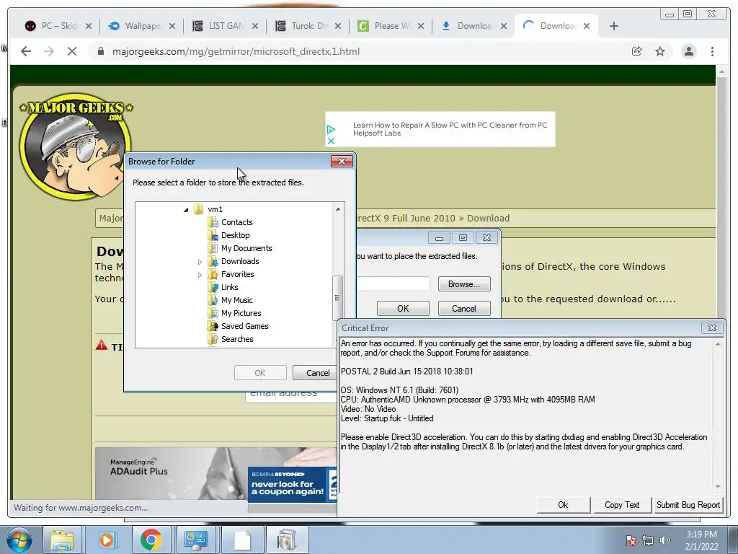This screenshot has height=554, width=738.
Task: Expand the Downloads folder node
Action: 200,262
